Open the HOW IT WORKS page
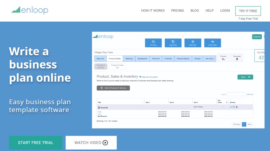270x151 pixels. (153, 11)
